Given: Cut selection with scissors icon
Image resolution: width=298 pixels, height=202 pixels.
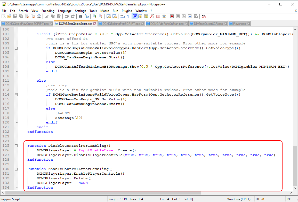Looking at the screenshot, I should [47, 16].
